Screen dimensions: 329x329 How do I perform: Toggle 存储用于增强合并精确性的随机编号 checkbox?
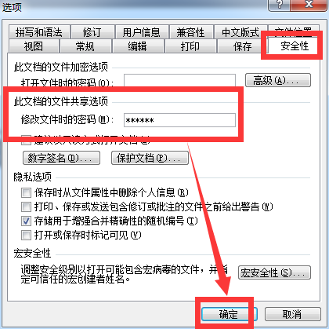pos(26,221)
